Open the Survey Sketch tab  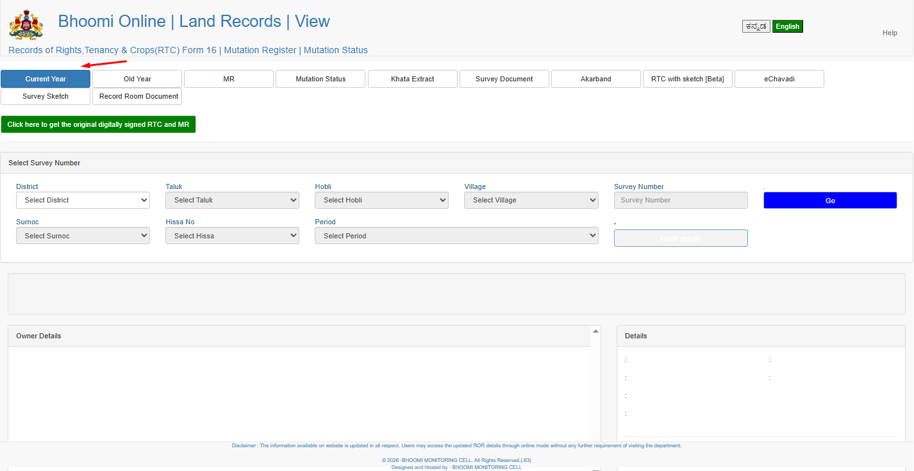(x=46, y=96)
